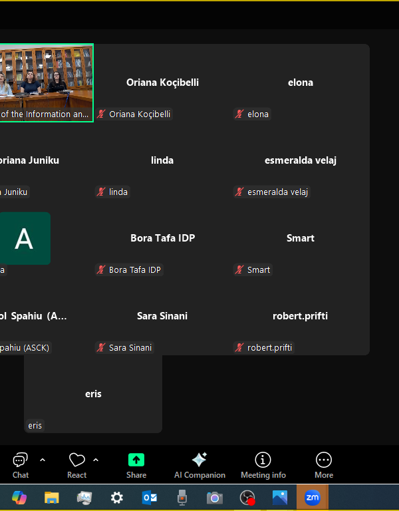The width and height of the screenshot is (399, 511).
Task: Select the esmeralda velaj name label
Action: coord(278,192)
